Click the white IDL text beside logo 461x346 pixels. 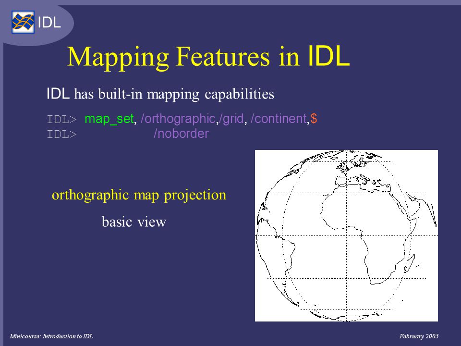pos(49,23)
